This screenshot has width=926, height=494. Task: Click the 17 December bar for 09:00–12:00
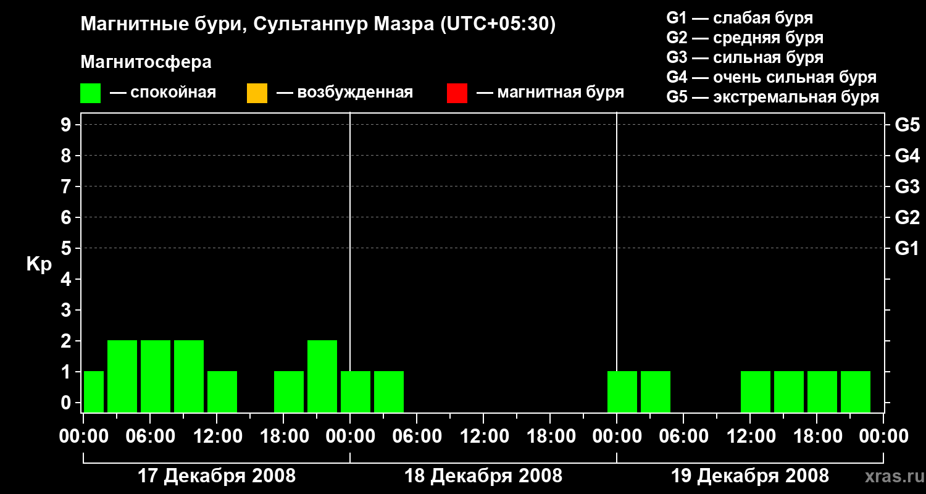pyautogui.click(x=189, y=376)
